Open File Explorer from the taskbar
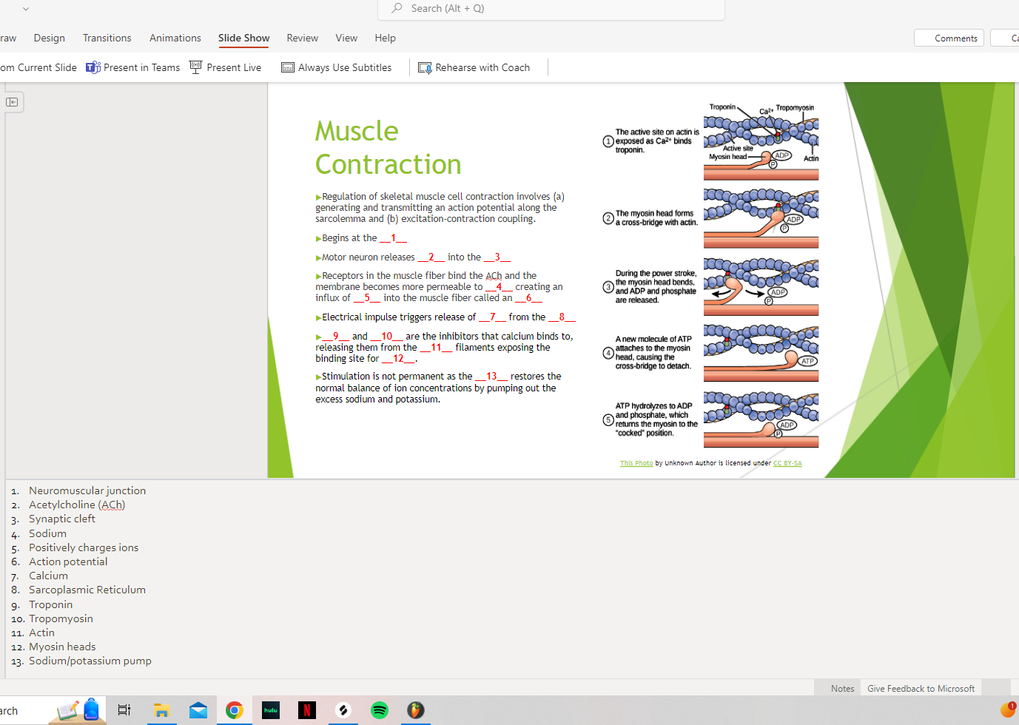 click(161, 710)
